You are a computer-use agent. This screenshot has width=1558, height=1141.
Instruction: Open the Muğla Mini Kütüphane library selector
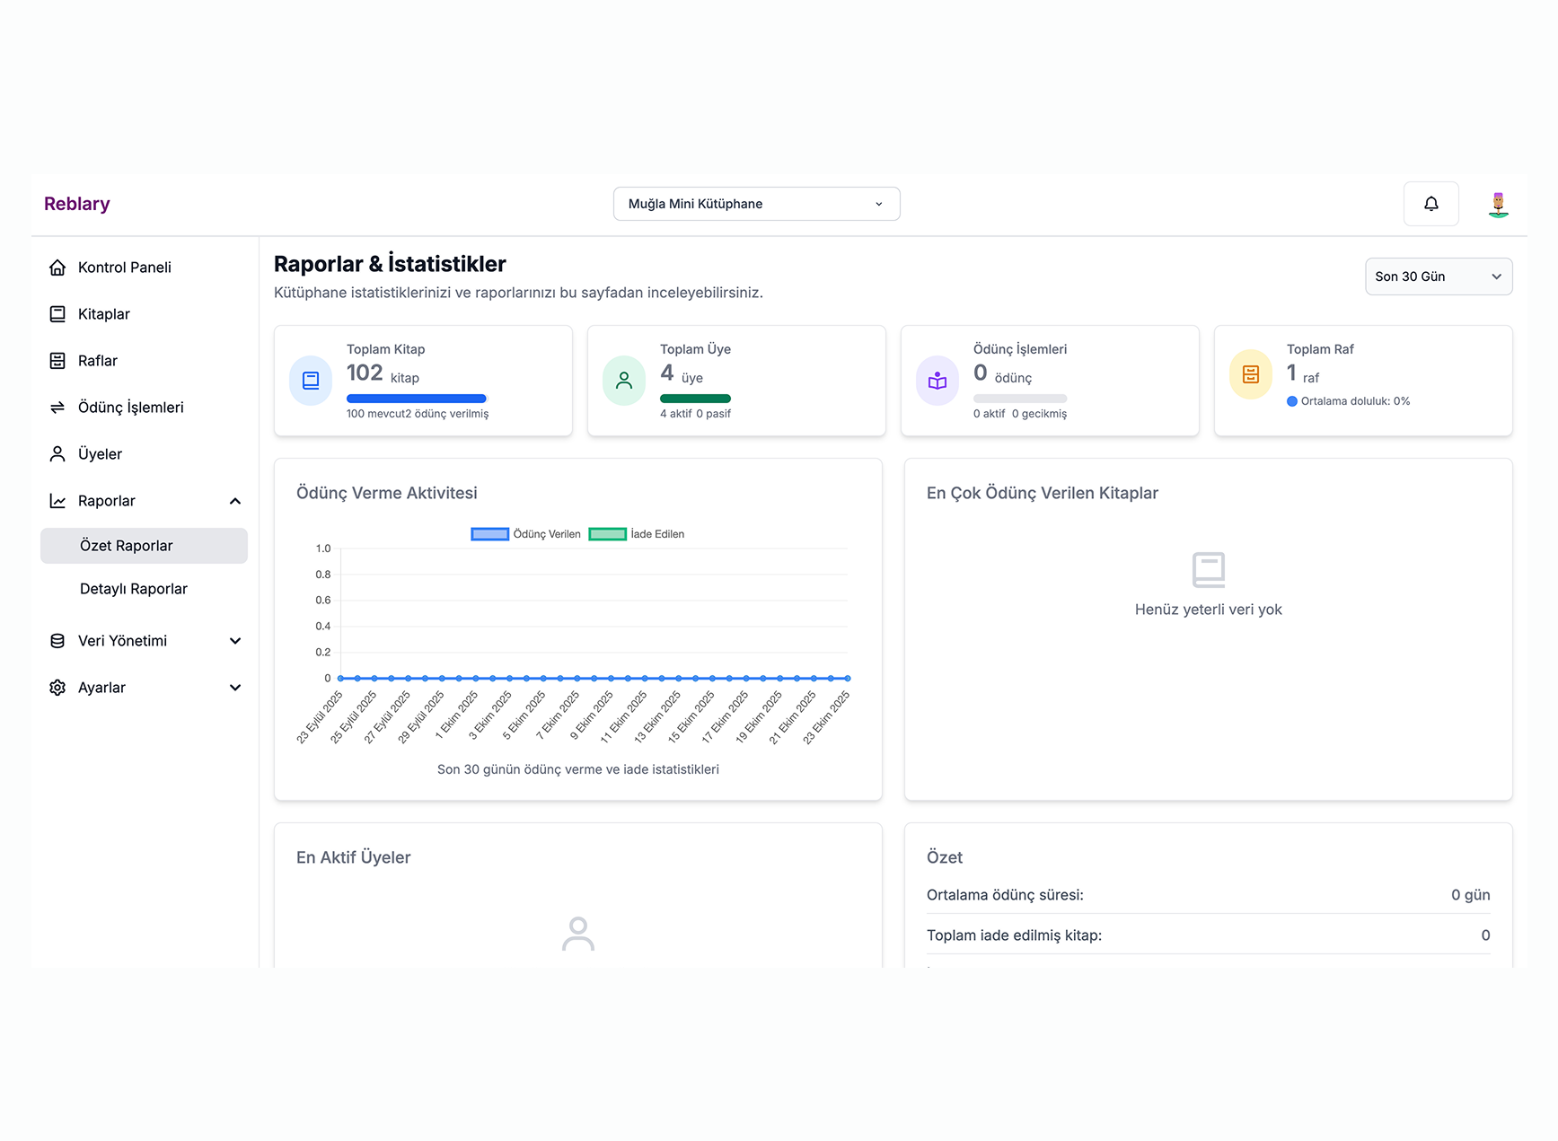[x=756, y=204]
